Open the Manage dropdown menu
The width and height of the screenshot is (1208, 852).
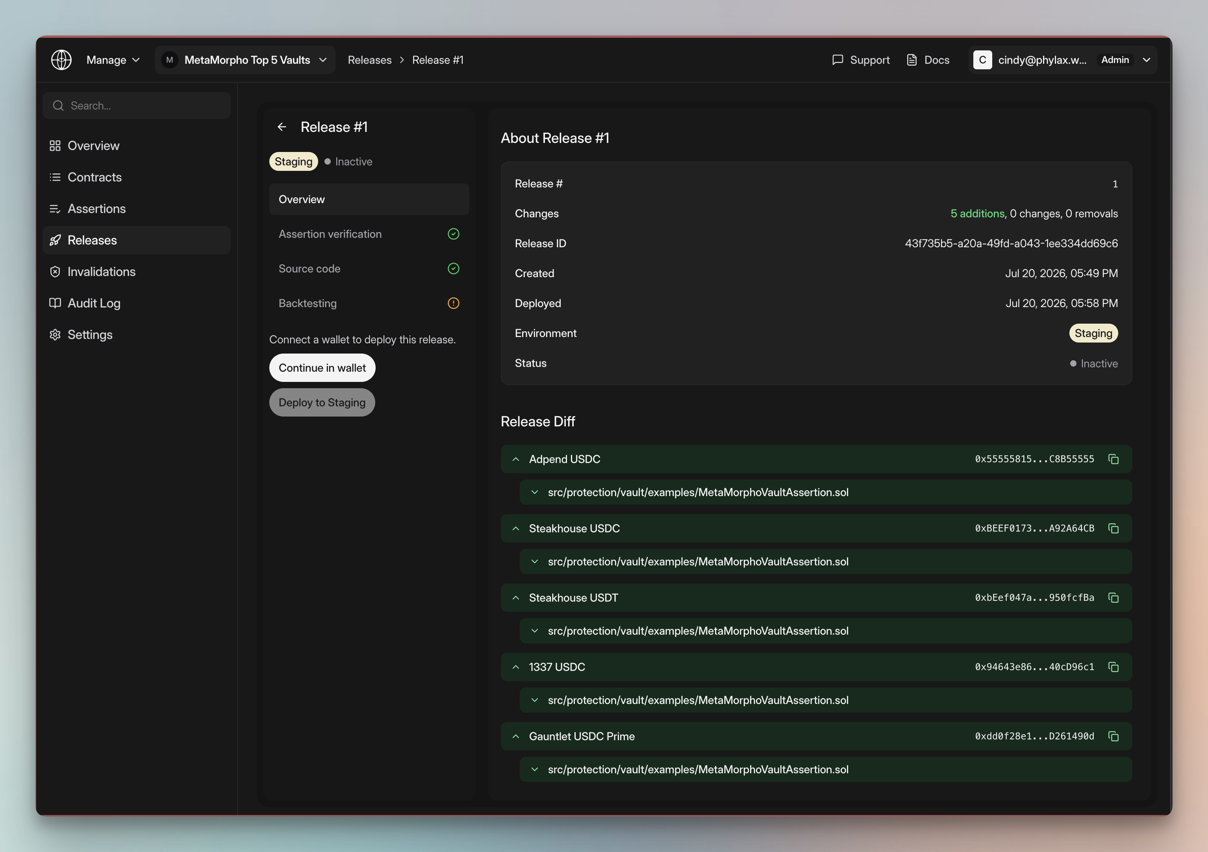point(113,60)
